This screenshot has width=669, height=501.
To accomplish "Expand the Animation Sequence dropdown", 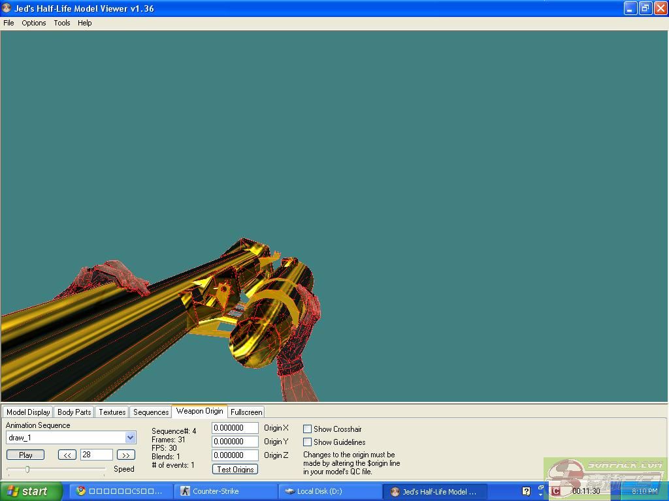I will [130, 438].
